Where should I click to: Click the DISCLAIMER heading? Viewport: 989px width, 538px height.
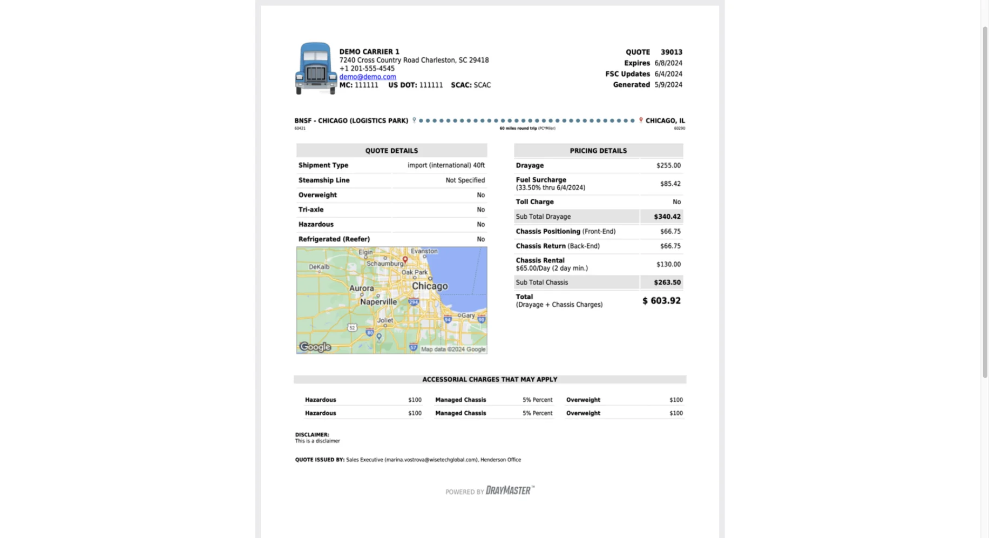pos(311,435)
